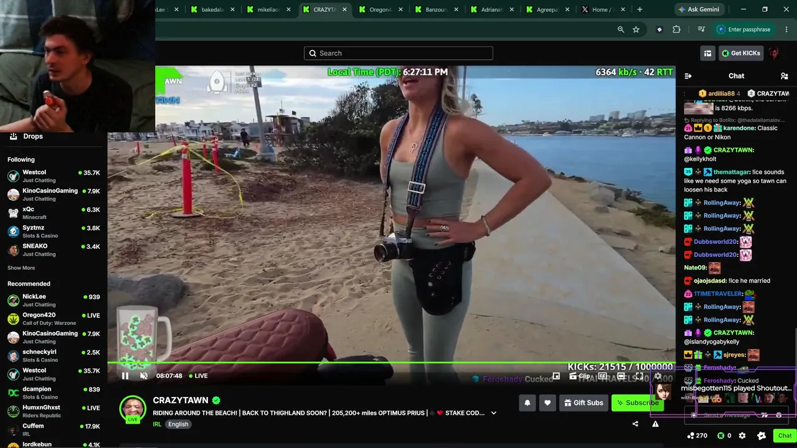Collapse the chat panel arrow
This screenshot has width=797, height=448.
click(x=688, y=76)
